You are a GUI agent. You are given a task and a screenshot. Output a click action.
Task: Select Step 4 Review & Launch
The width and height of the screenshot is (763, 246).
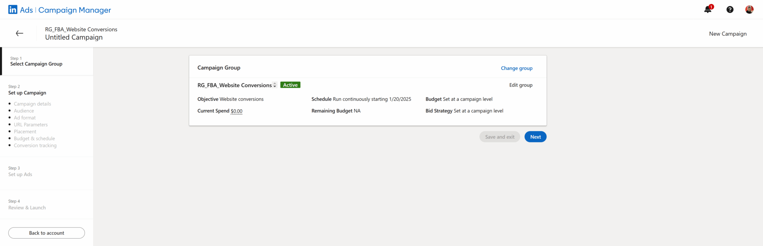(x=27, y=205)
